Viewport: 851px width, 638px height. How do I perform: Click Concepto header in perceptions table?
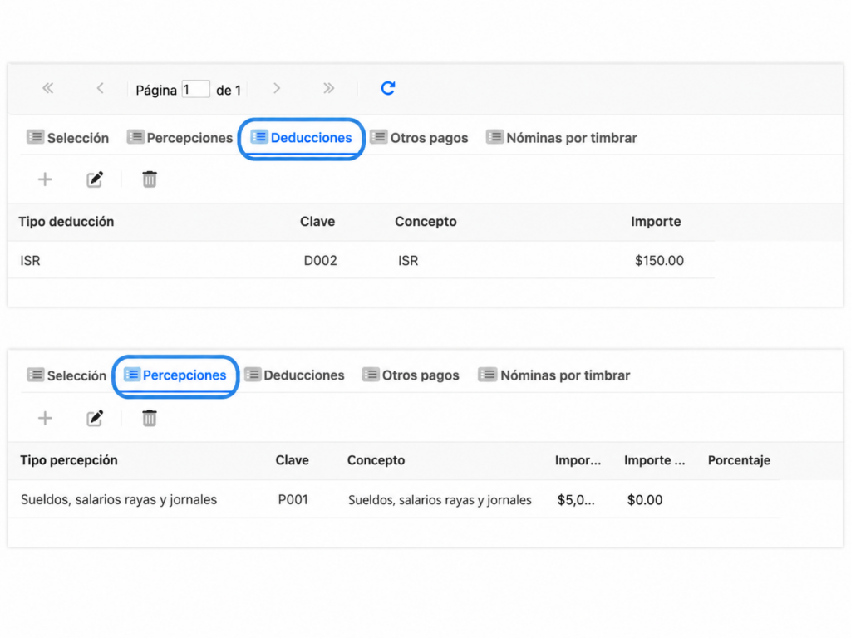[x=376, y=460]
